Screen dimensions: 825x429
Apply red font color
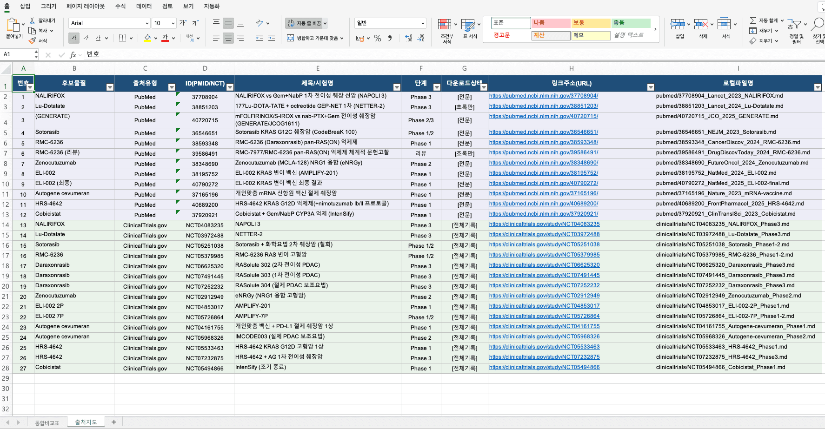click(x=165, y=38)
